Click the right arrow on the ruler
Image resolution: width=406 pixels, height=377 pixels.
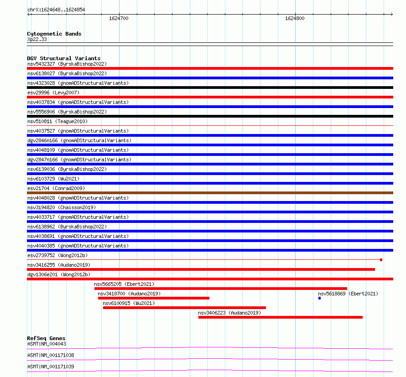point(391,15)
